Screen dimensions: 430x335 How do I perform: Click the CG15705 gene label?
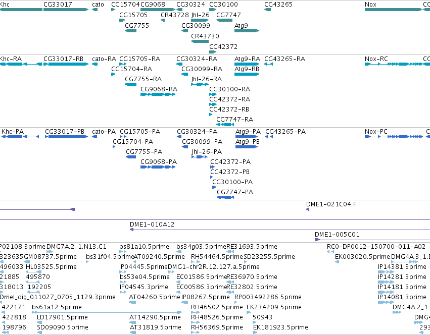[133, 15]
